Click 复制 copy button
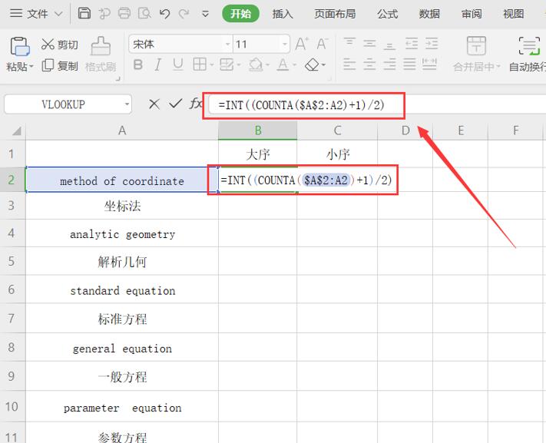 tap(60, 65)
